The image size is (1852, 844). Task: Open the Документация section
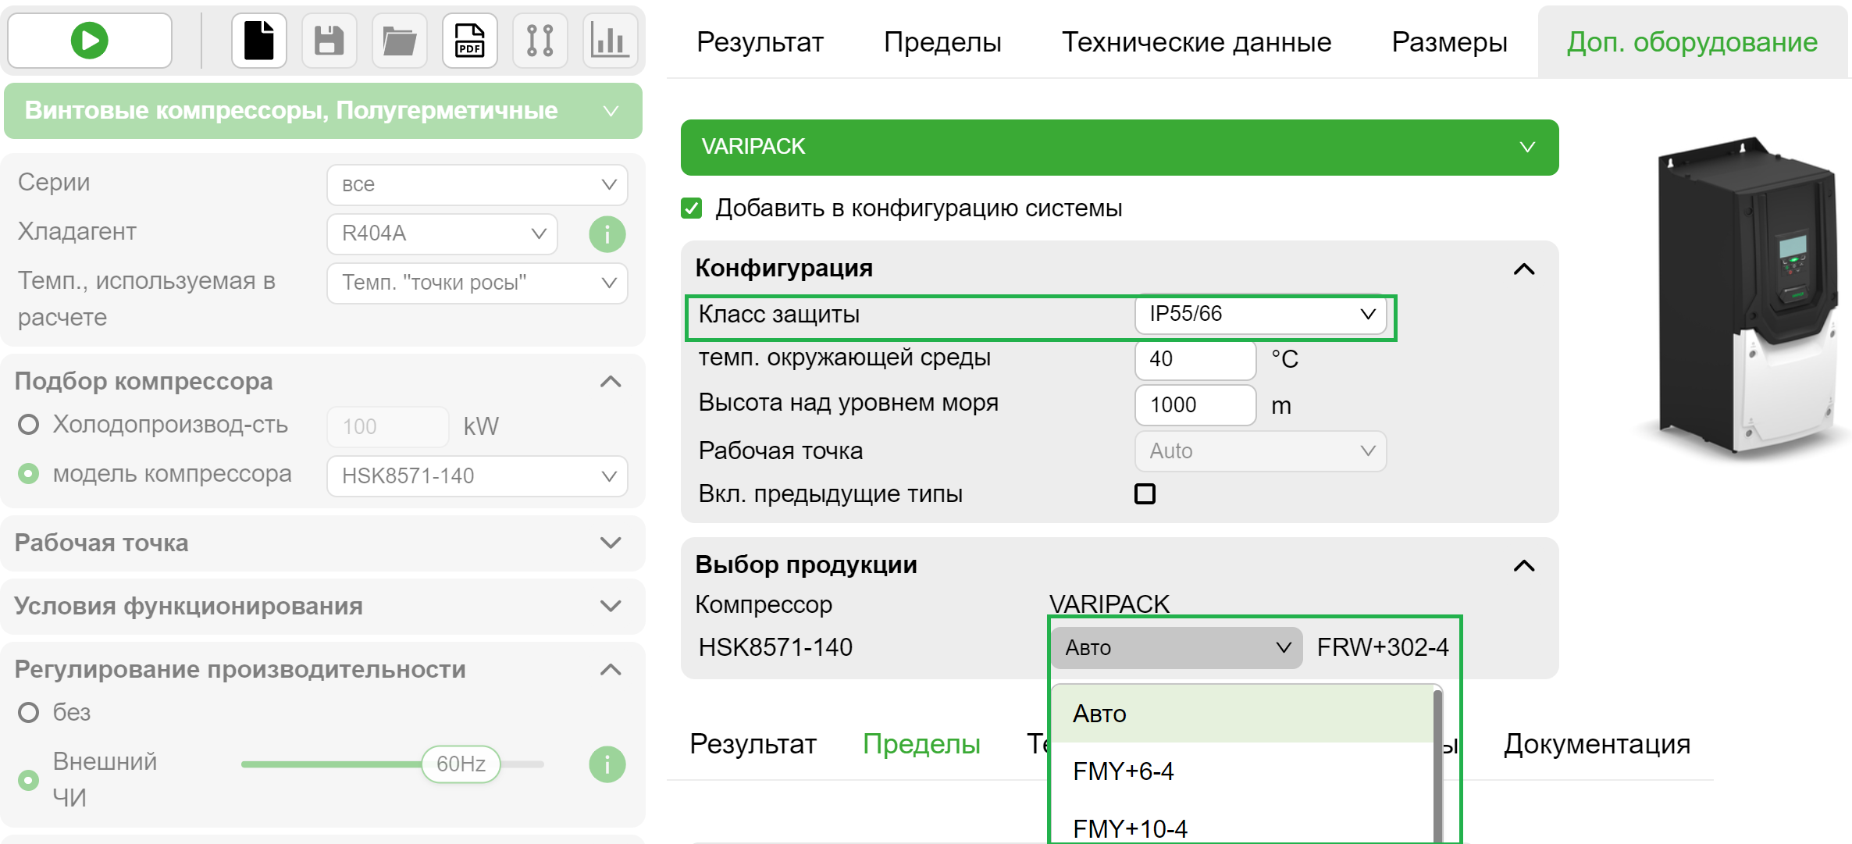[x=1597, y=744]
